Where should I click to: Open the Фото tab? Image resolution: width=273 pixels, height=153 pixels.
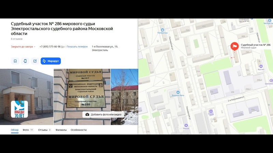pos(28,130)
